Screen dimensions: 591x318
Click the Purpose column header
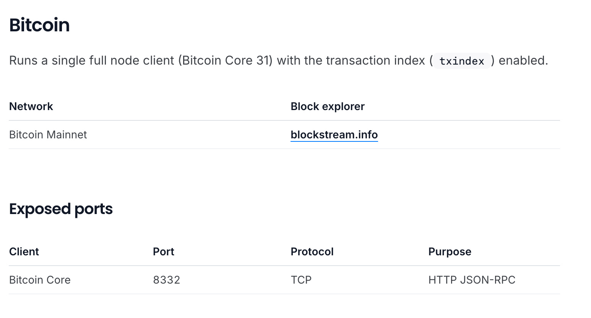pyautogui.click(x=450, y=251)
